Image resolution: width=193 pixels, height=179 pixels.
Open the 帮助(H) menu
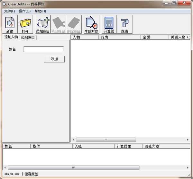pos(40,11)
